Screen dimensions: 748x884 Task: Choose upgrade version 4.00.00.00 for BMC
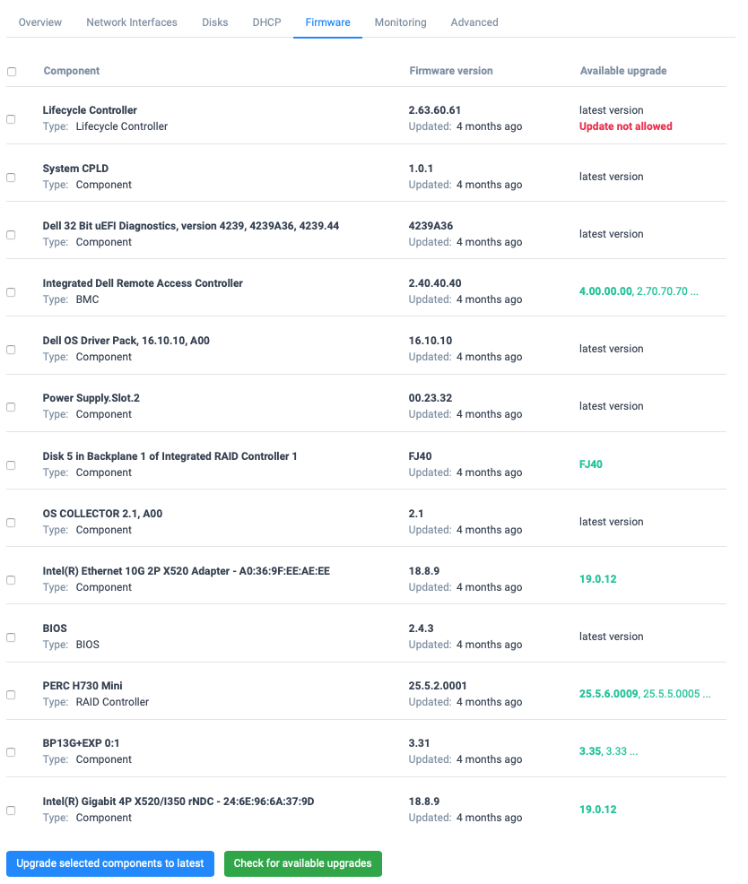(605, 291)
